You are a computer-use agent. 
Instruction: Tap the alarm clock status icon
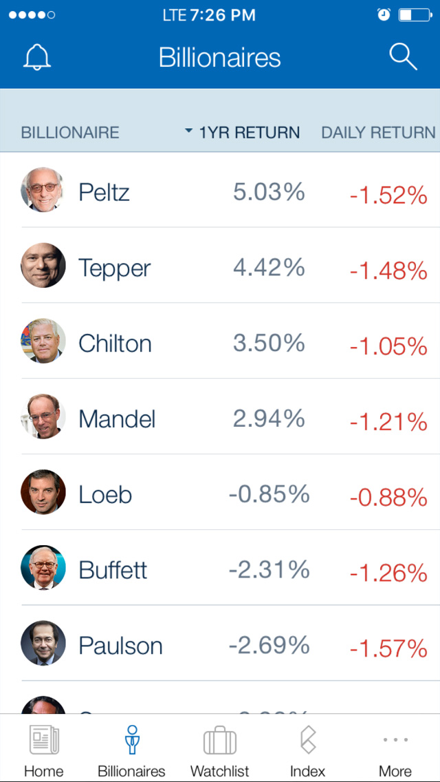(384, 14)
